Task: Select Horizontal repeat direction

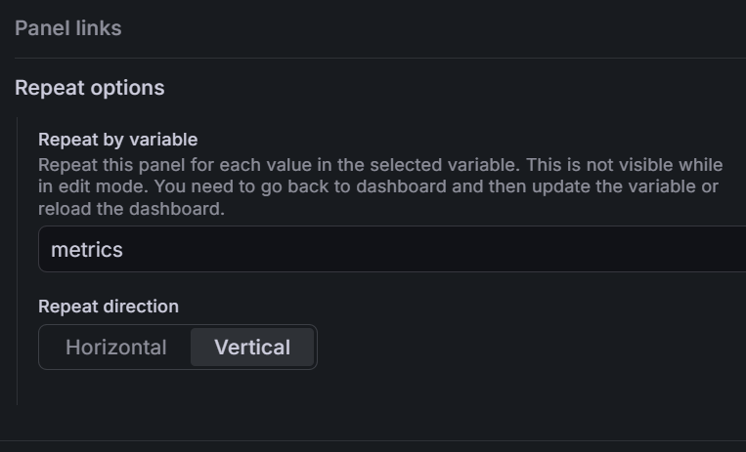Action: point(116,348)
